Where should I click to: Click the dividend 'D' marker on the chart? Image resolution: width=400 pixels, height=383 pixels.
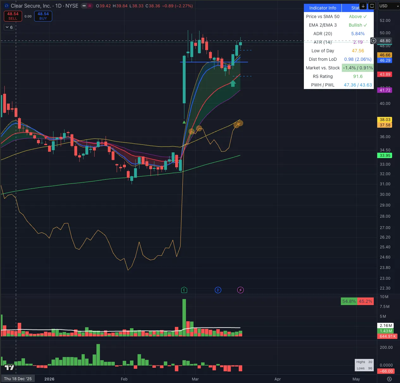point(218,290)
